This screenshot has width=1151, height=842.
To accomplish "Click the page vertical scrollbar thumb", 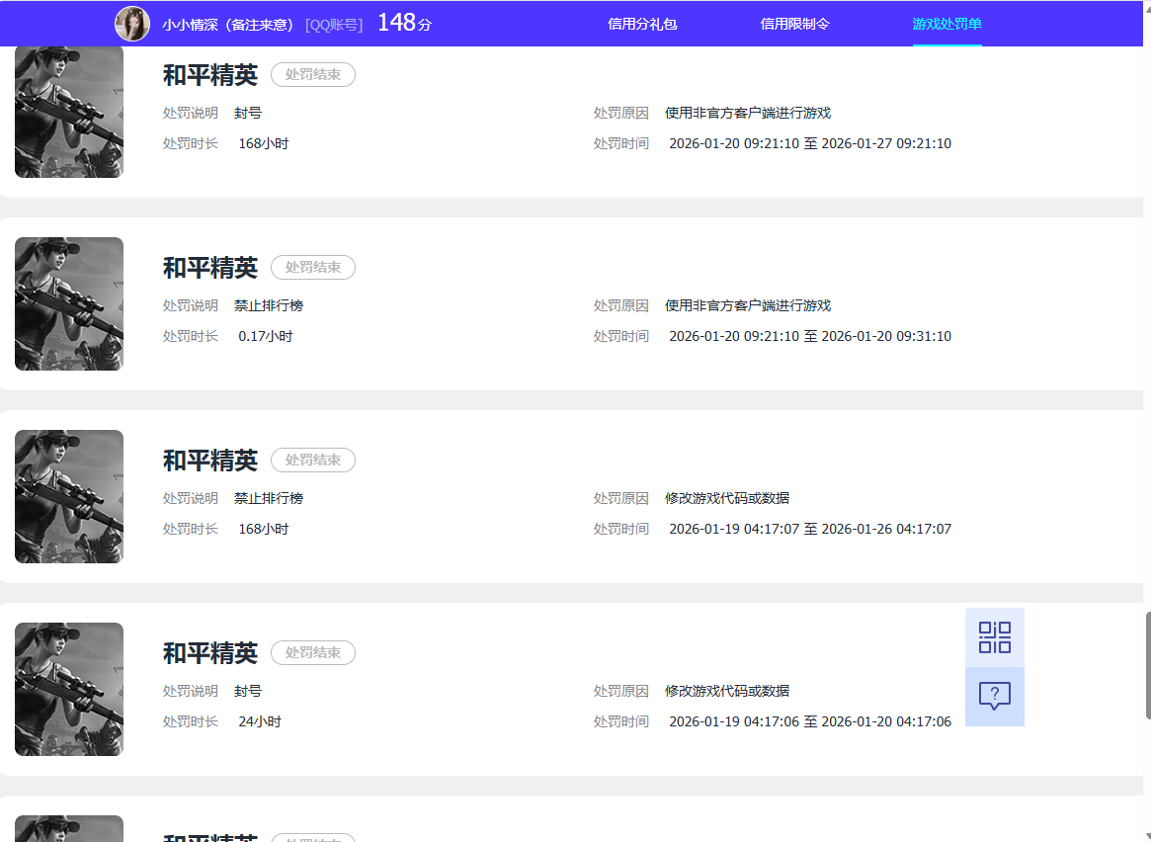I will 1148,665.
